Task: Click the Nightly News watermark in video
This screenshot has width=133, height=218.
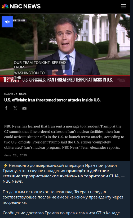Action: (x=121, y=80)
